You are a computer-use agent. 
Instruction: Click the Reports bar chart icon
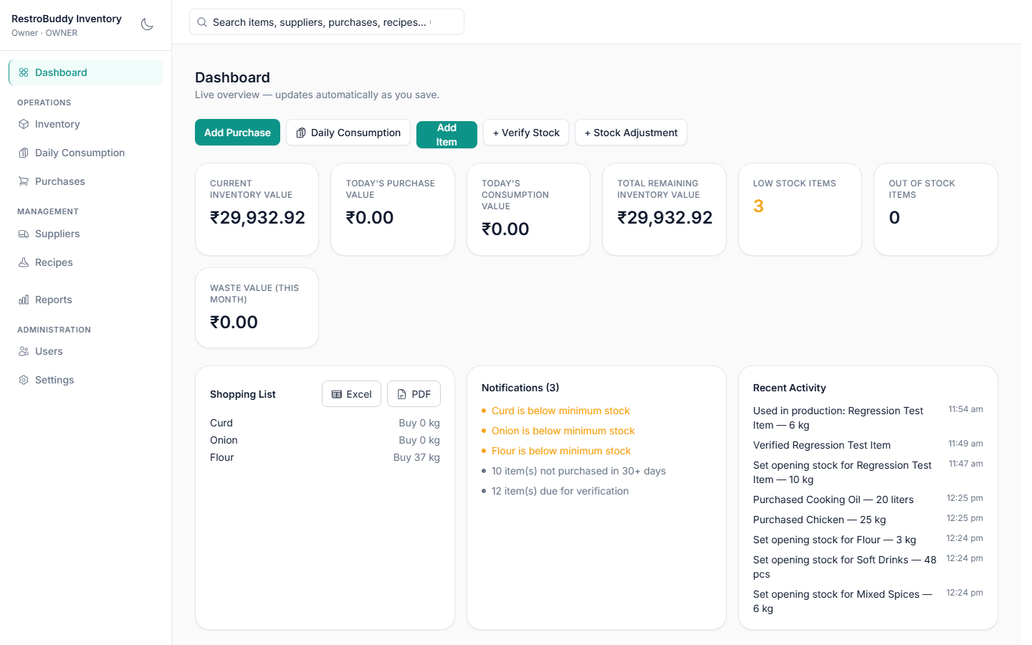[24, 300]
